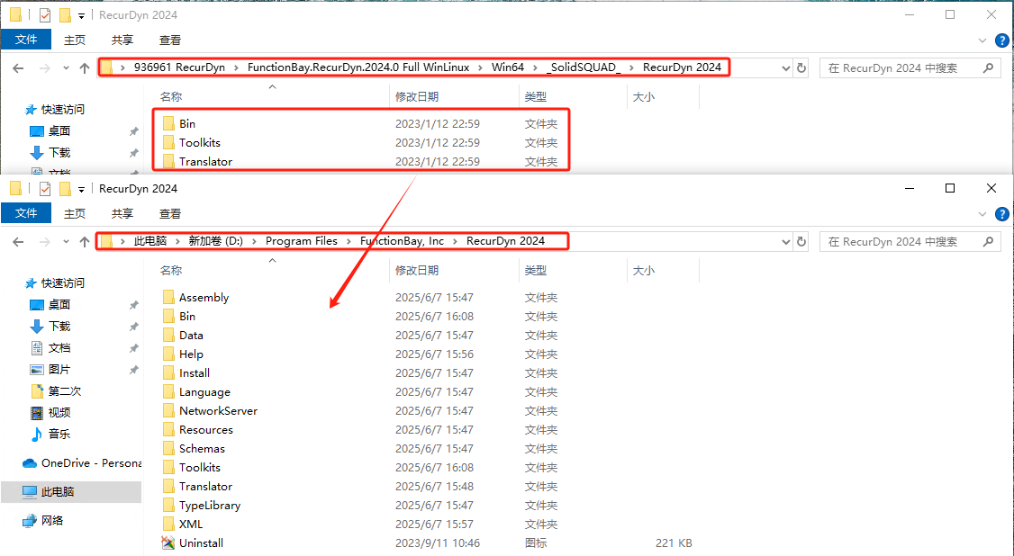This screenshot has width=1014, height=556.
Task: Open 文件 menu in the upper Explorer window
Action: pyautogui.click(x=26, y=40)
